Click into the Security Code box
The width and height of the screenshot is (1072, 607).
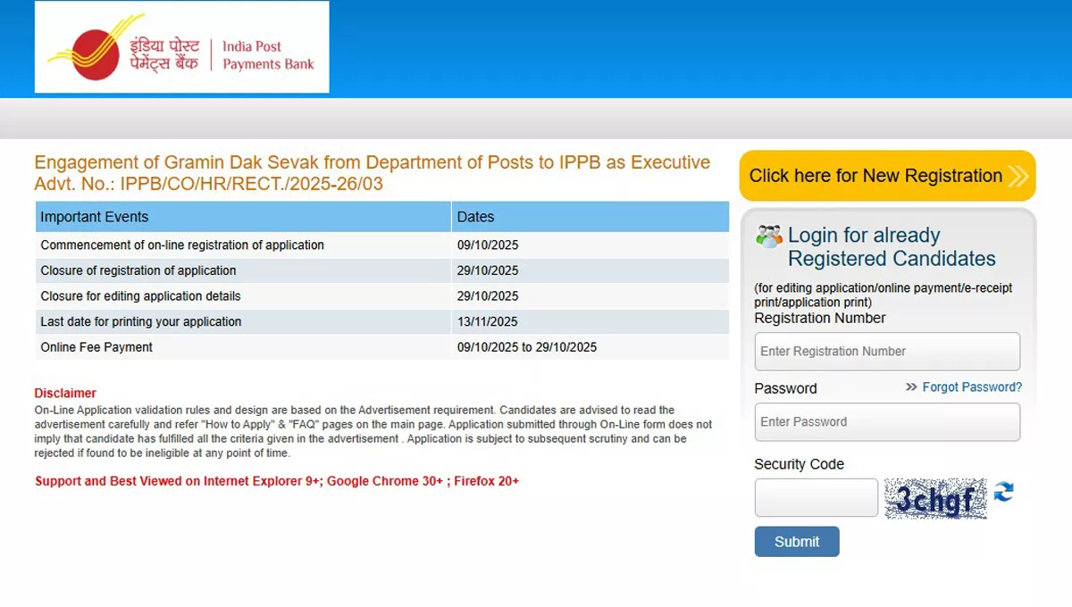tap(816, 498)
